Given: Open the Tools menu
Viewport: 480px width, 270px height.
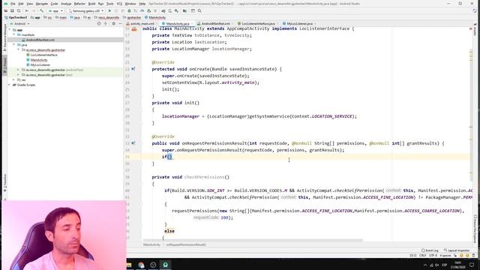Looking at the screenshot, I should coord(110,4).
